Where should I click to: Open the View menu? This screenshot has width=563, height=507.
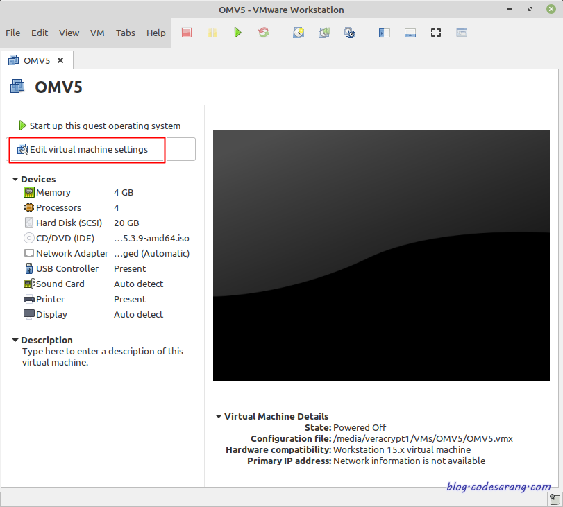pyautogui.click(x=69, y=33)
